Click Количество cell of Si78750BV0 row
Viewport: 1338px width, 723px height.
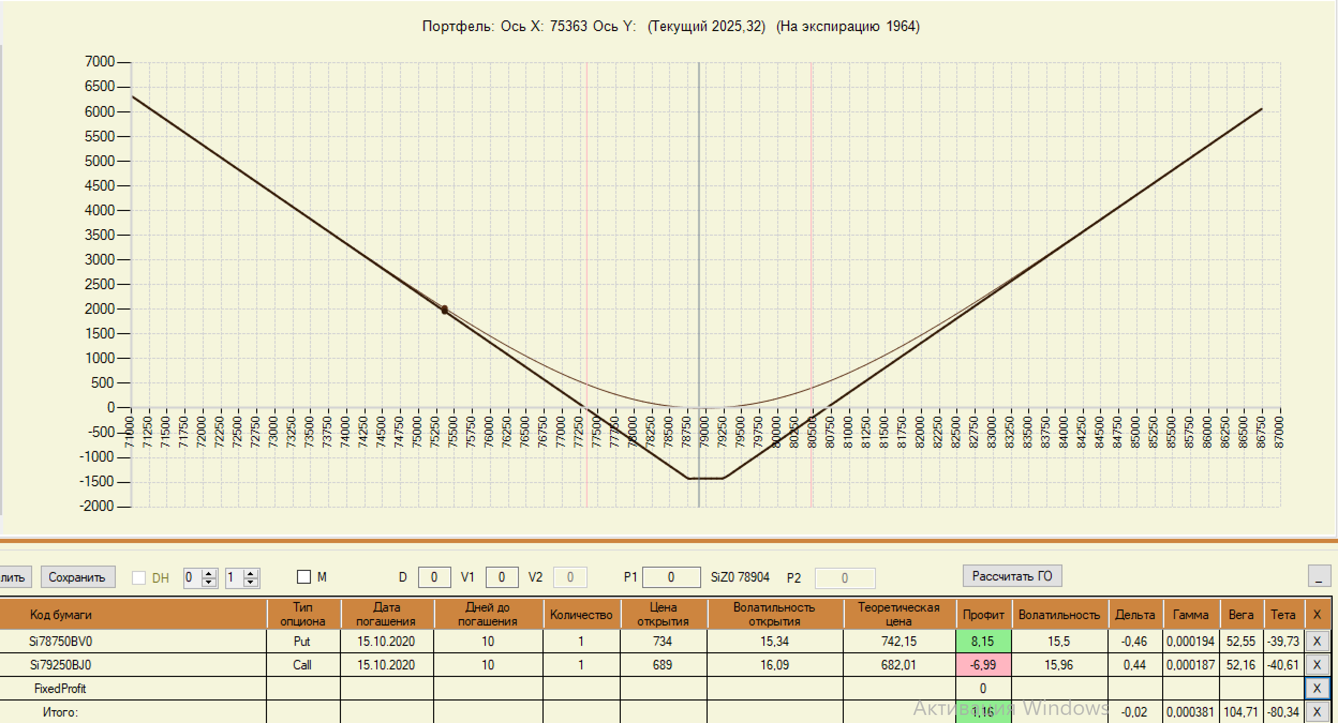coord(581,641)
